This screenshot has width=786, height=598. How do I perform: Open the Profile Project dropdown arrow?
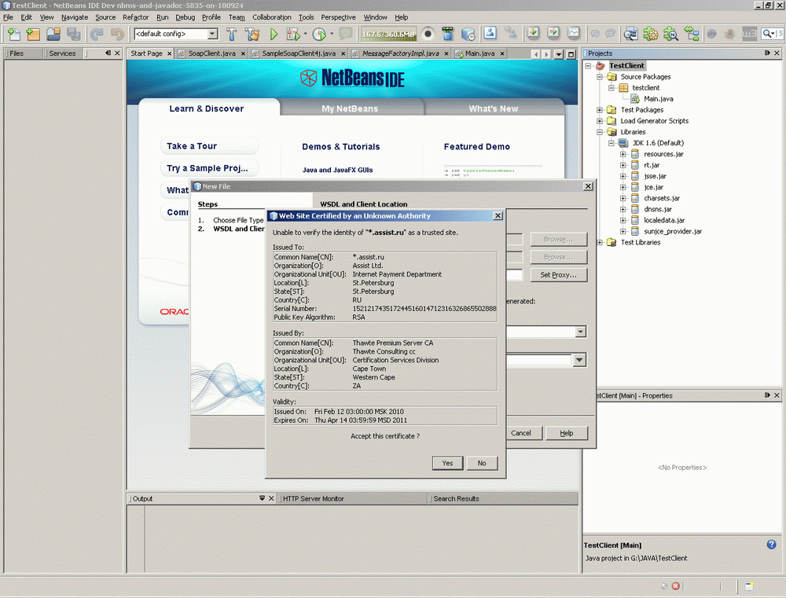332,34
